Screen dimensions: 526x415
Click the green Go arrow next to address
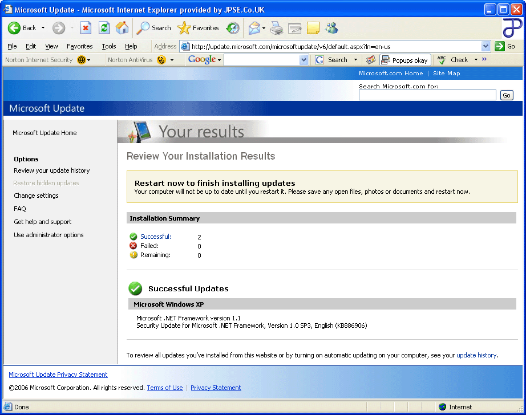coord(500,46)
